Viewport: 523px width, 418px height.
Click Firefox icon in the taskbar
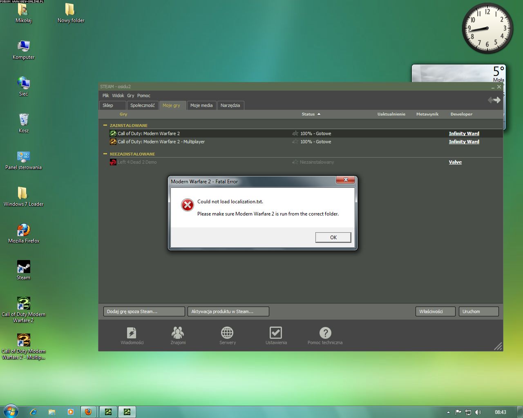(x=88, y=411)
